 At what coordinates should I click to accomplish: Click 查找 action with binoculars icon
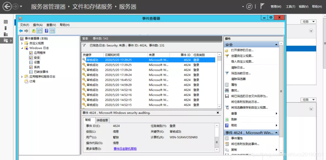point(235,90)
